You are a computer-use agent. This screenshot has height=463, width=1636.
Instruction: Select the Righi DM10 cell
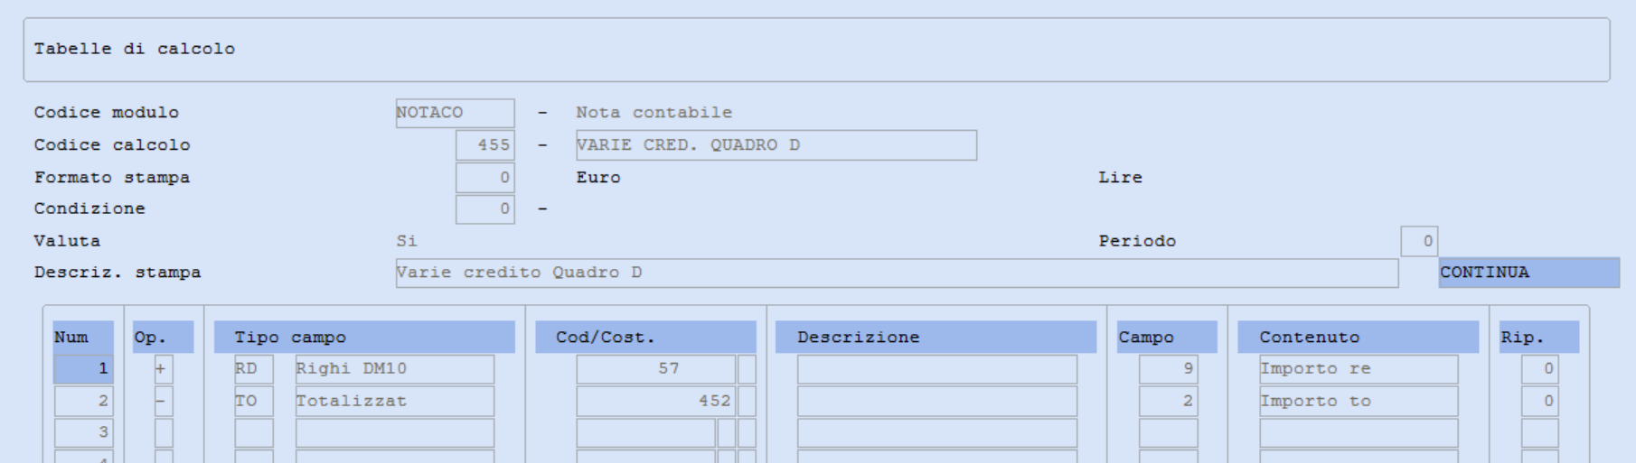point(395,369)
